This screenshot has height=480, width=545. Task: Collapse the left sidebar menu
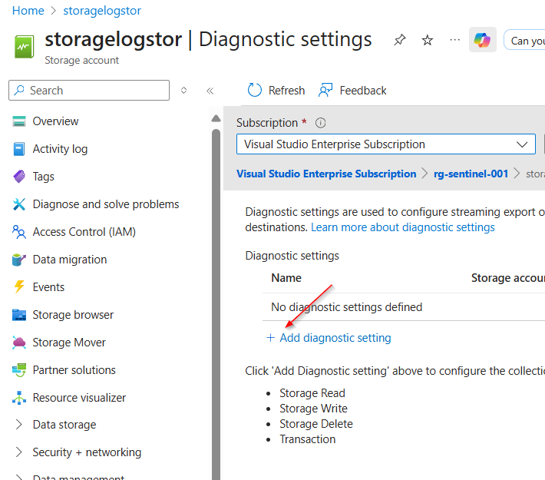coord(210,91)
